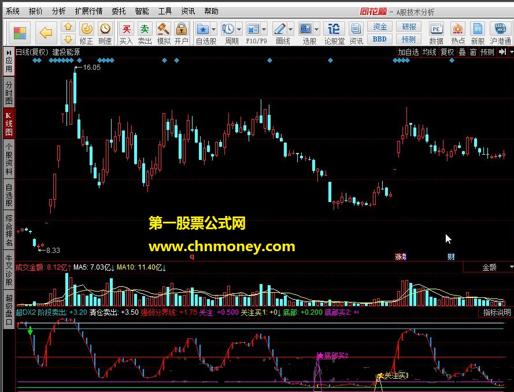Open the 模拟 simulated trading icon
Screen dimensions: 514x392
click(x=163, y=33)
